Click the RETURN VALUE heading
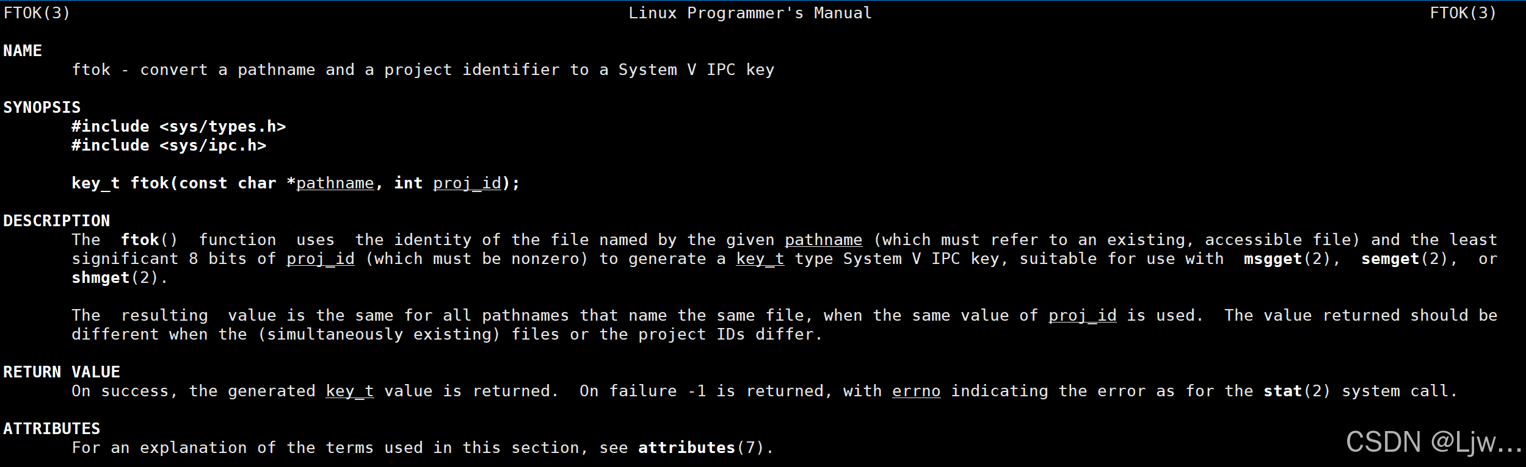1526x467 pixels. 62,372
